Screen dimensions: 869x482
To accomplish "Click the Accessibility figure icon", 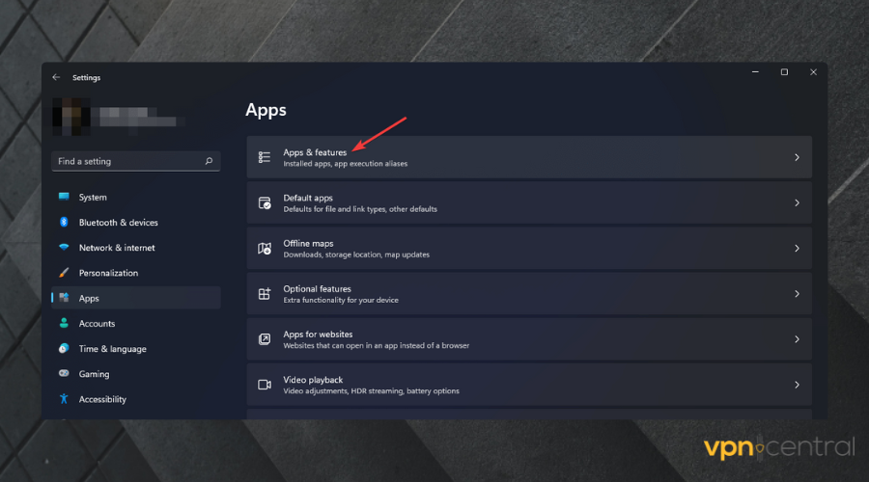I will coord(64,399).
